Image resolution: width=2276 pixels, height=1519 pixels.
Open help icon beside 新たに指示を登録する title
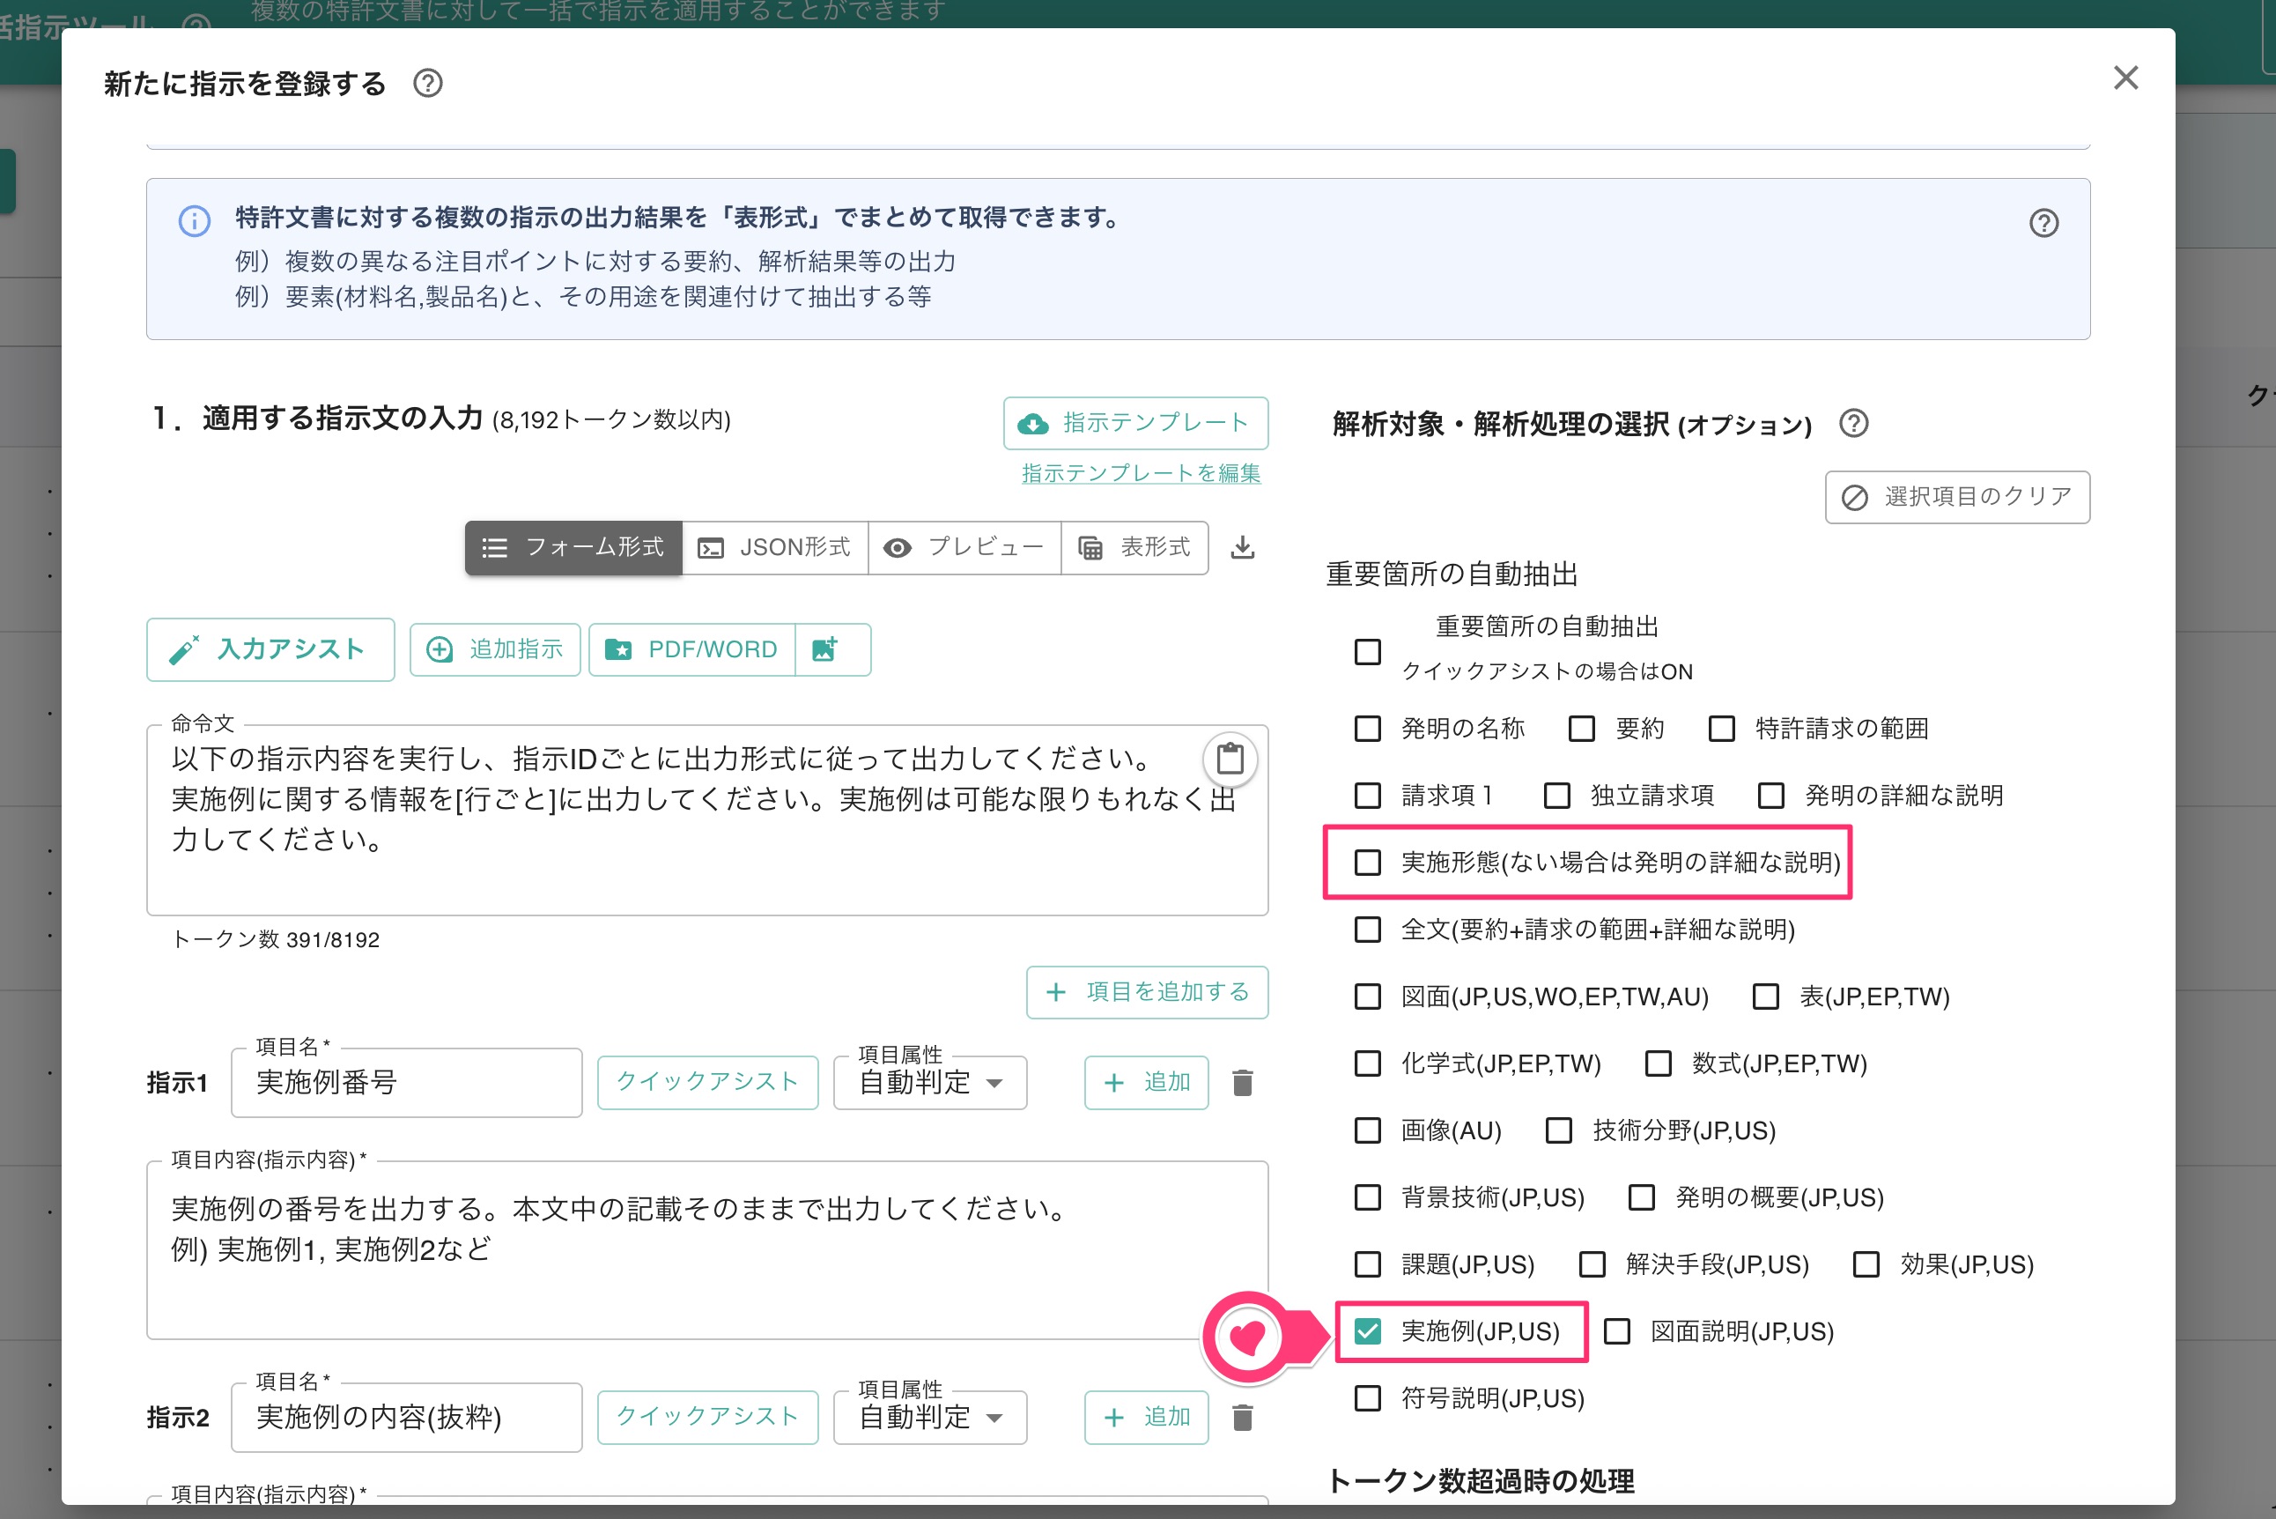(427, 84)
